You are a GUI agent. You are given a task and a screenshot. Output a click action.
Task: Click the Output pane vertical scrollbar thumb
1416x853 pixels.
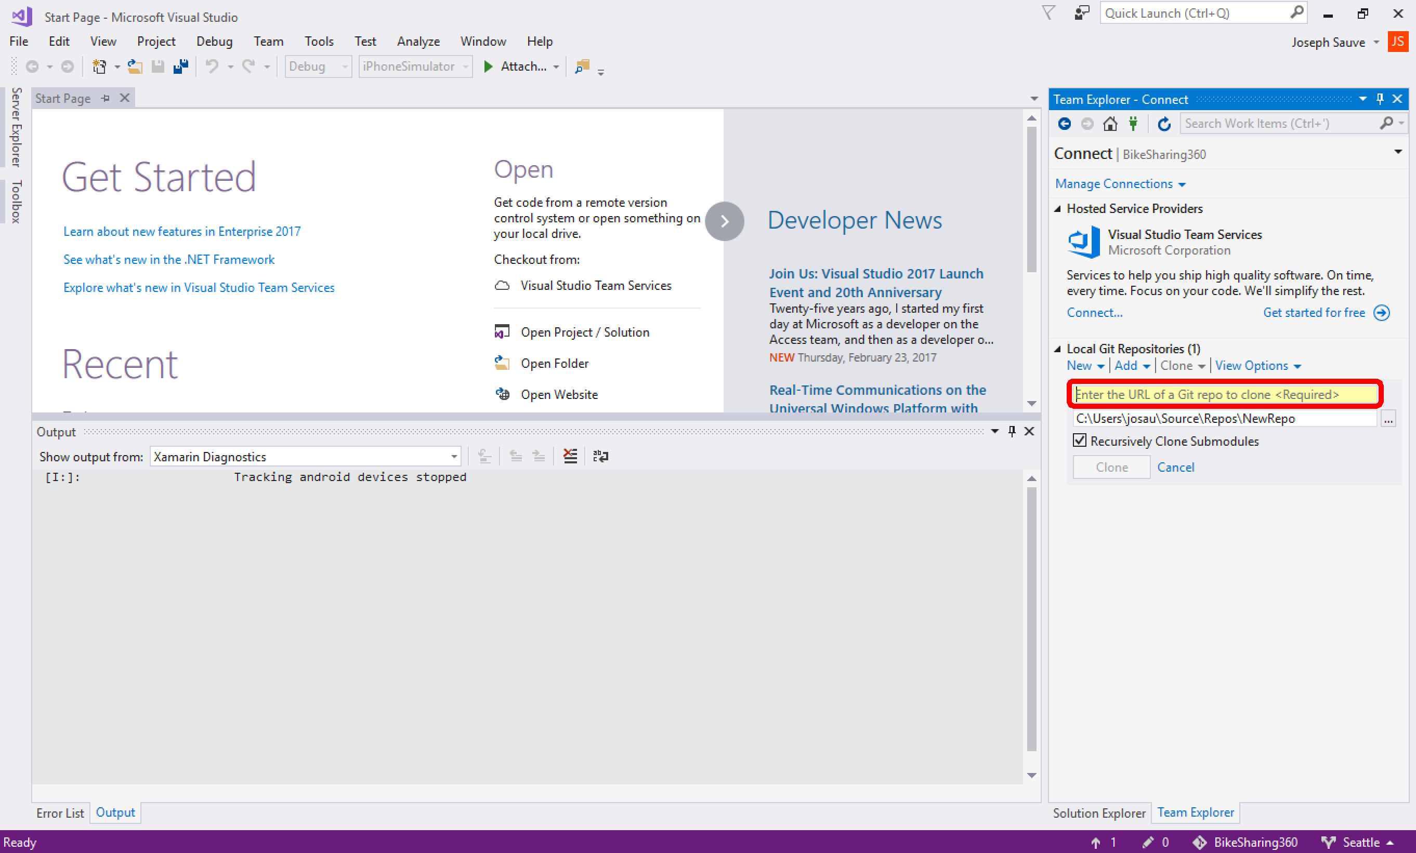pos(1031,619)
